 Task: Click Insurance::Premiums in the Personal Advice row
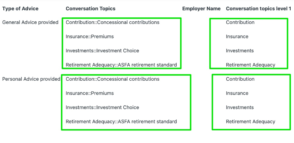(90, 93)
